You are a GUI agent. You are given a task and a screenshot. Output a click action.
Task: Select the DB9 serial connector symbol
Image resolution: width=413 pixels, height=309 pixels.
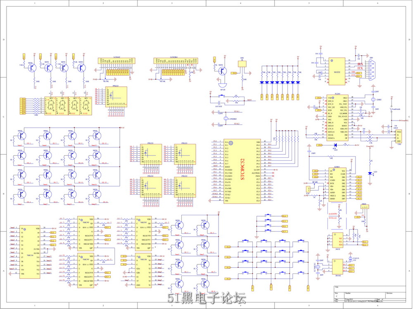(x=373, y=69)
